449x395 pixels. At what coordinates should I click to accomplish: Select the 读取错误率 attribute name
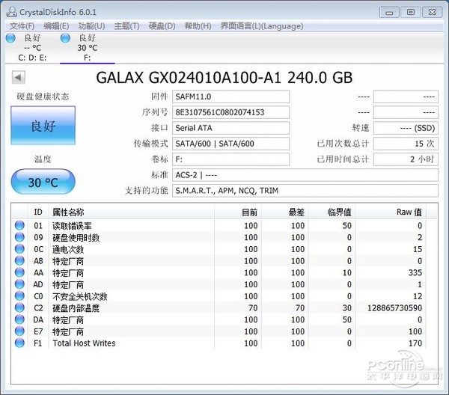coord(72,226)
